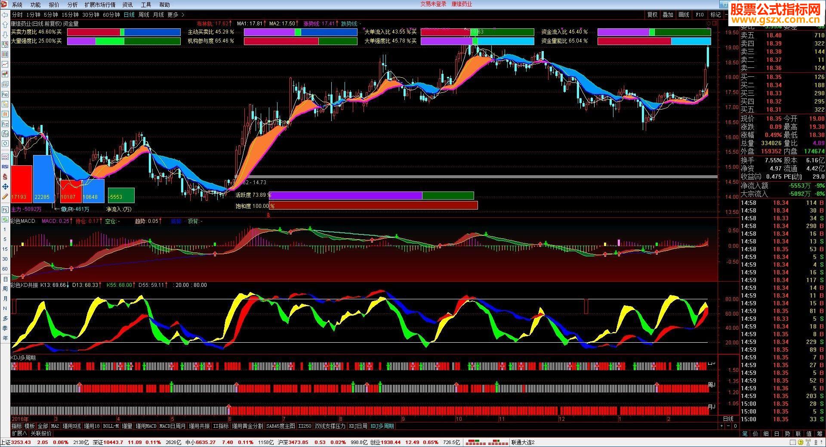
Task: Open the quote list grid icon
Action: (x=5, y=54)
